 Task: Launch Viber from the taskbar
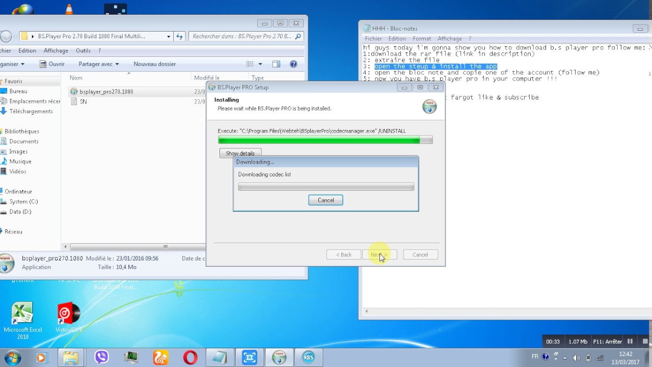pyautogui.click(x=101, y=358)
